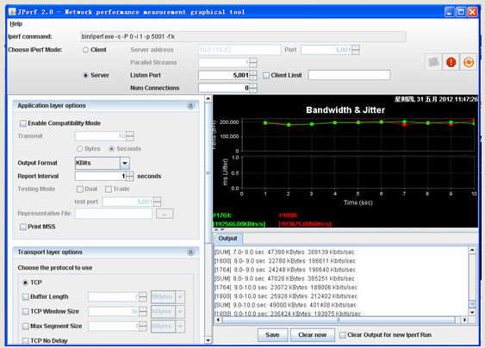
Task: Click the grayed Run iPerf icon
Action: [433, 62]
